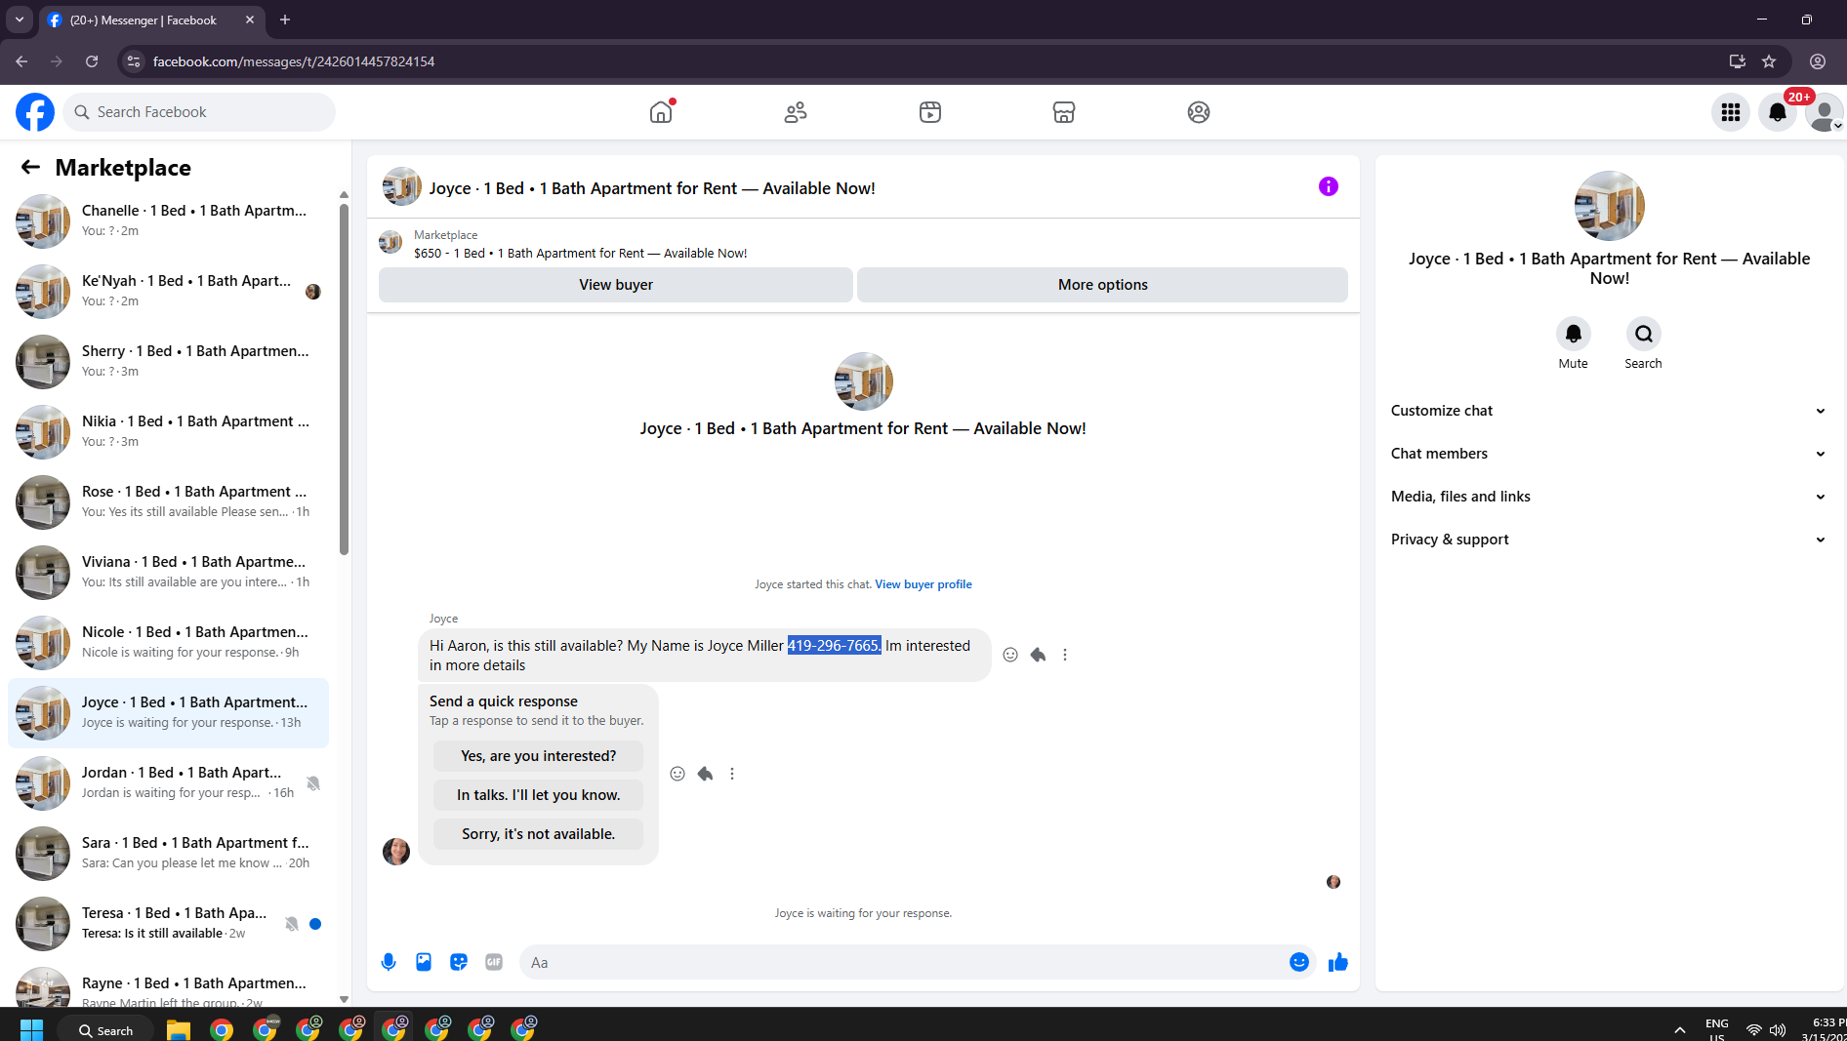Click the More options button
Screen dimensions: 1847x1041
pos(1102,285)
